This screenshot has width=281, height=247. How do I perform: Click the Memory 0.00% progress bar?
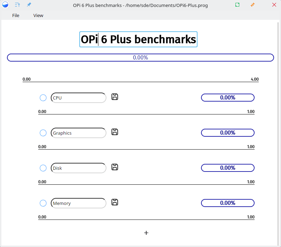[227, 203]
